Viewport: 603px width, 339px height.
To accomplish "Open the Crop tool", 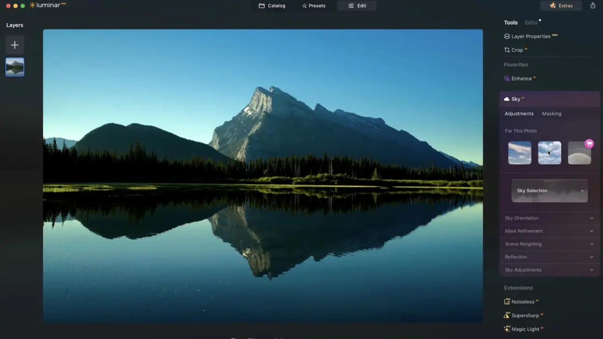I will tap(516, 50).
